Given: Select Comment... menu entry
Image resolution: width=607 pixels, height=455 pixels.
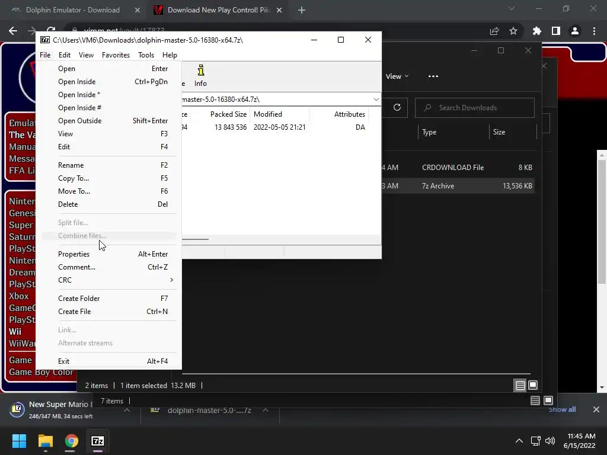Looking at the screenshot, I should [x=108, y=267].
